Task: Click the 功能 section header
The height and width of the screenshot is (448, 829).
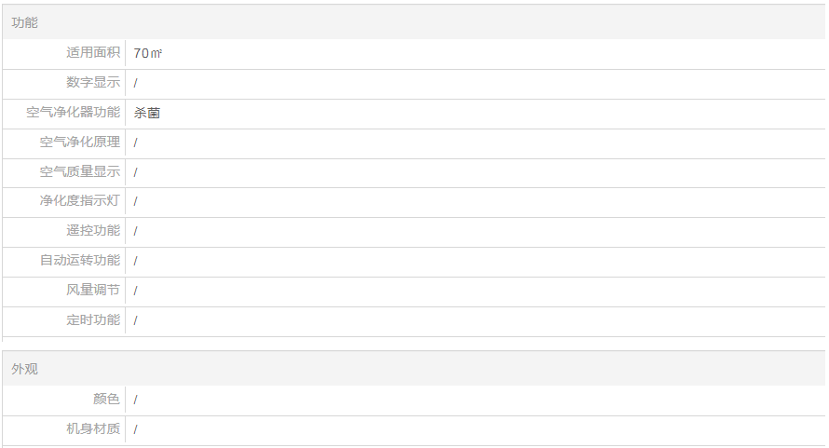Action: pos(25,22)
